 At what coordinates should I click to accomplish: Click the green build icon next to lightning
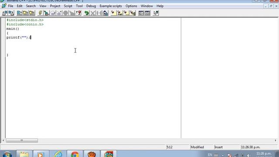coord(47,13)
